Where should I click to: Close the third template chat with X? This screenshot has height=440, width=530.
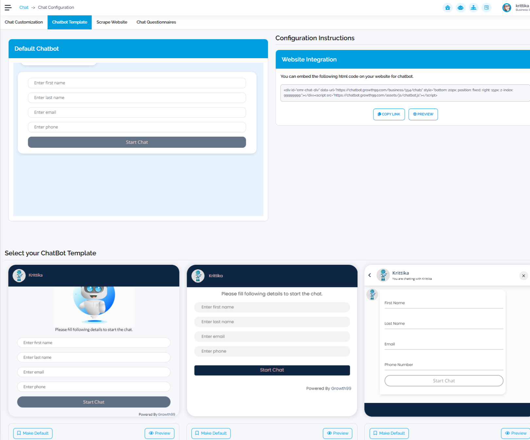tap(523, 276)
